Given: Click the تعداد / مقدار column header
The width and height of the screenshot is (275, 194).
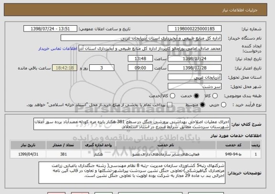Looking at the screenshot, I should click(x=63, y=145).
